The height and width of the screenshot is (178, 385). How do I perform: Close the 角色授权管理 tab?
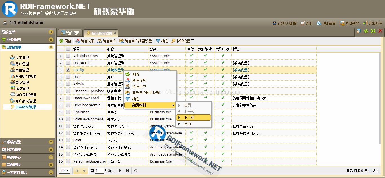pos(115,33)
